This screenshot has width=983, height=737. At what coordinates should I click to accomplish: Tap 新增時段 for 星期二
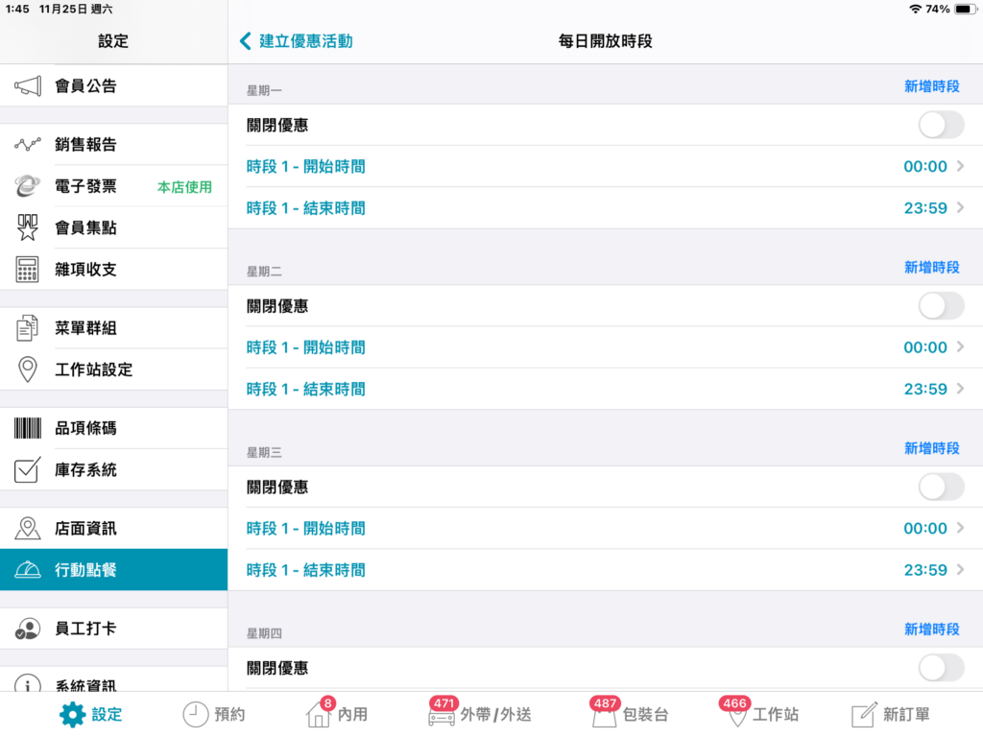pyautogui.click(x=931, y=268)
